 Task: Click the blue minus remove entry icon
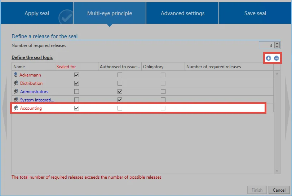[276, 58]
